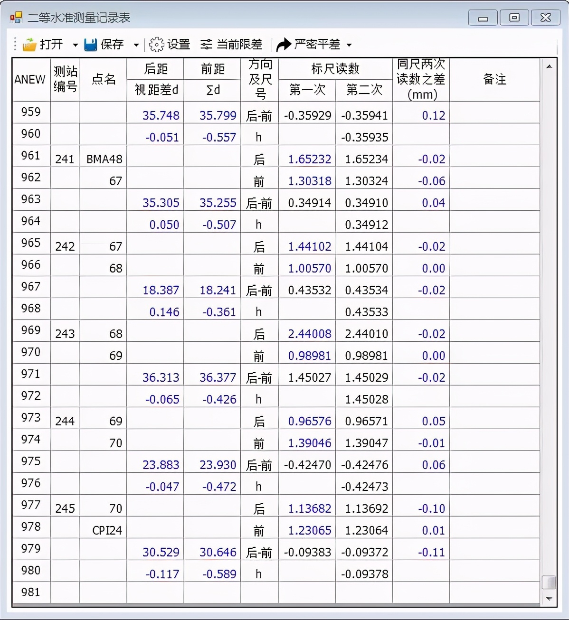The height and width of the screenshot is (620, 569).
Task: Click the application icon in the title bar
Action: (16, 17)
